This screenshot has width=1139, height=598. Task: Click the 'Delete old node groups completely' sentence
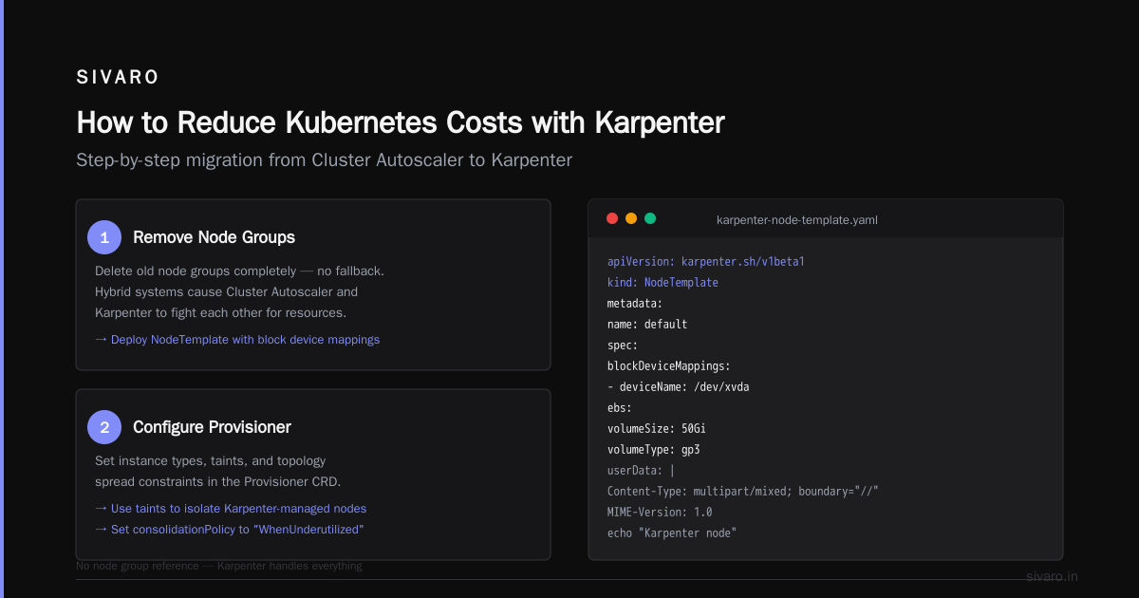tap(239, 271)
